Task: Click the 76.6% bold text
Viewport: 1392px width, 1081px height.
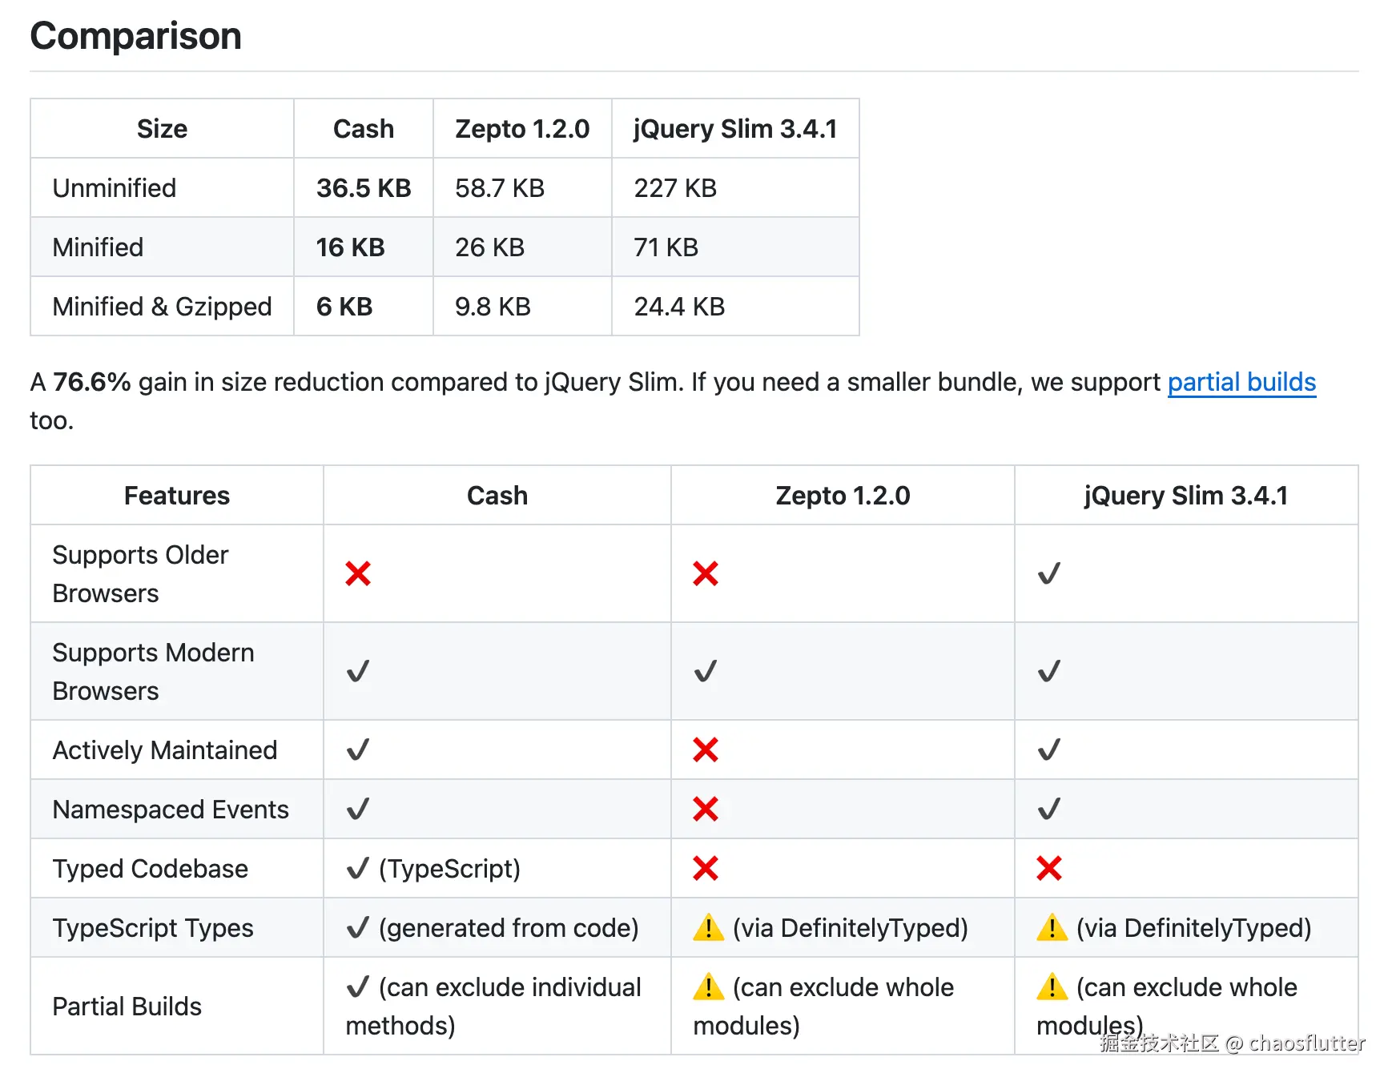Action: 91,383
